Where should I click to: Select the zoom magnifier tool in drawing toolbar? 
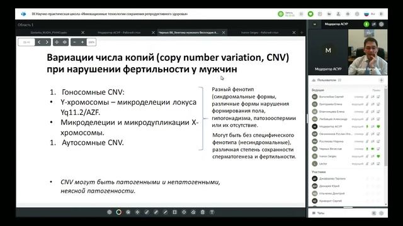pos(128,212)
